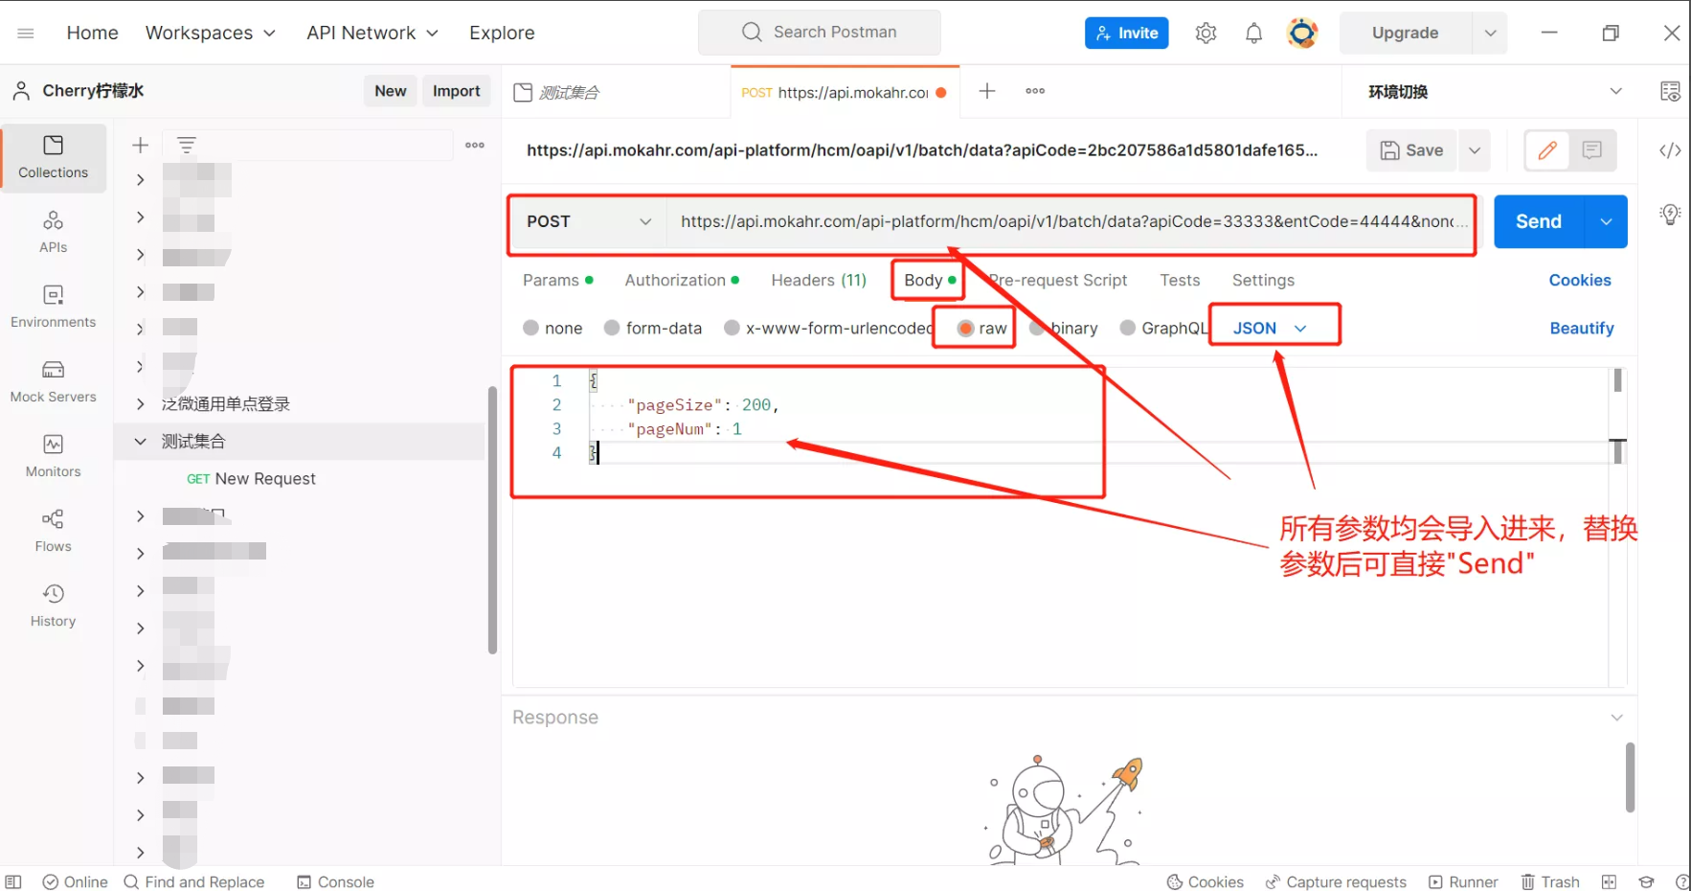Viewport: 1691px width, 891px height.
Task: Click the Cookies link beside Settings
Action: (x=1580, y=280)
